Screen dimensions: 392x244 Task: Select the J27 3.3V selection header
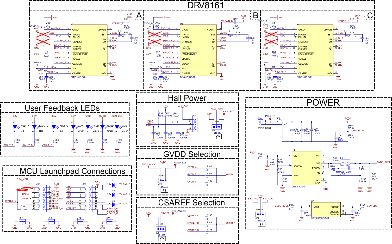click(260, 215)
